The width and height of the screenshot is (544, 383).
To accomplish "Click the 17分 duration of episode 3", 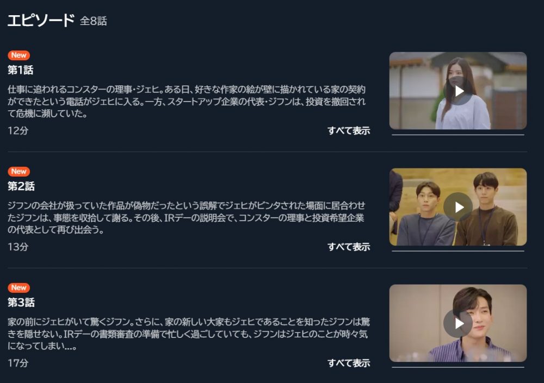I will click(x=18, y=363).
